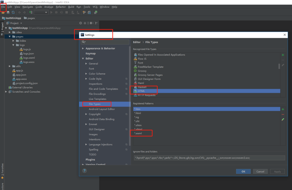This screenshot has height=190, width=292.
Task: Click the Build project icon with green arrow
Action: (x=31, y=12)
